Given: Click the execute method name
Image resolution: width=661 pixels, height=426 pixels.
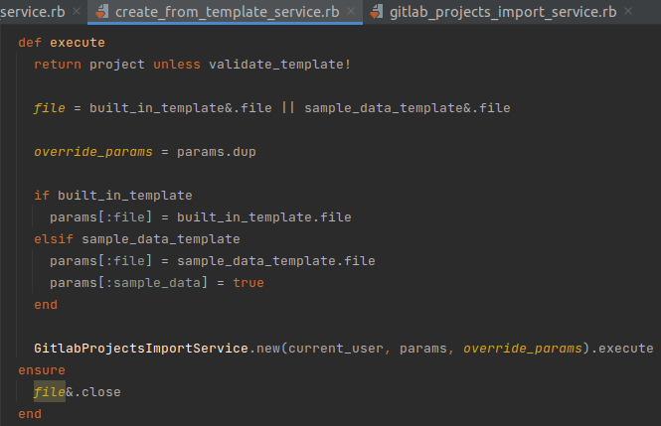Looking at the screenshot, I should point(78,43).
